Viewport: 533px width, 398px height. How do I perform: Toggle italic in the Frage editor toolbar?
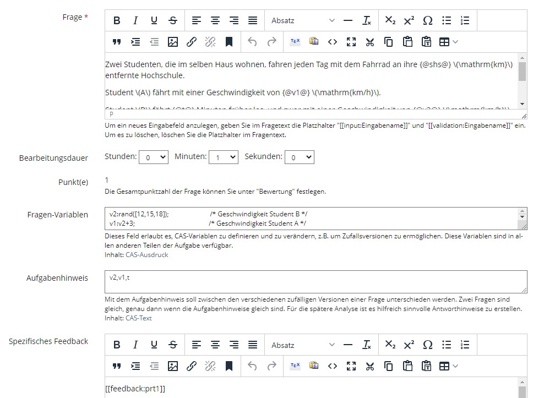pos(135,20)
